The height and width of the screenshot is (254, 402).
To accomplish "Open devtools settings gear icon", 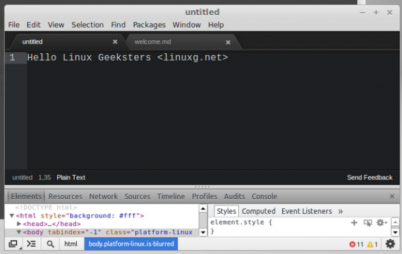I will tap(390, 243).
